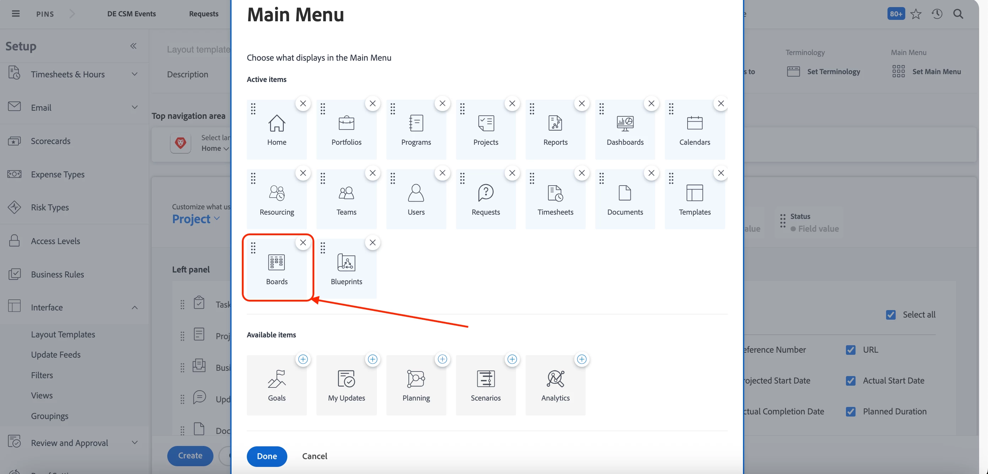988x474 pixels.
Task: Toggle Planned Duration checkbox
Action: (x=850, y=411)
